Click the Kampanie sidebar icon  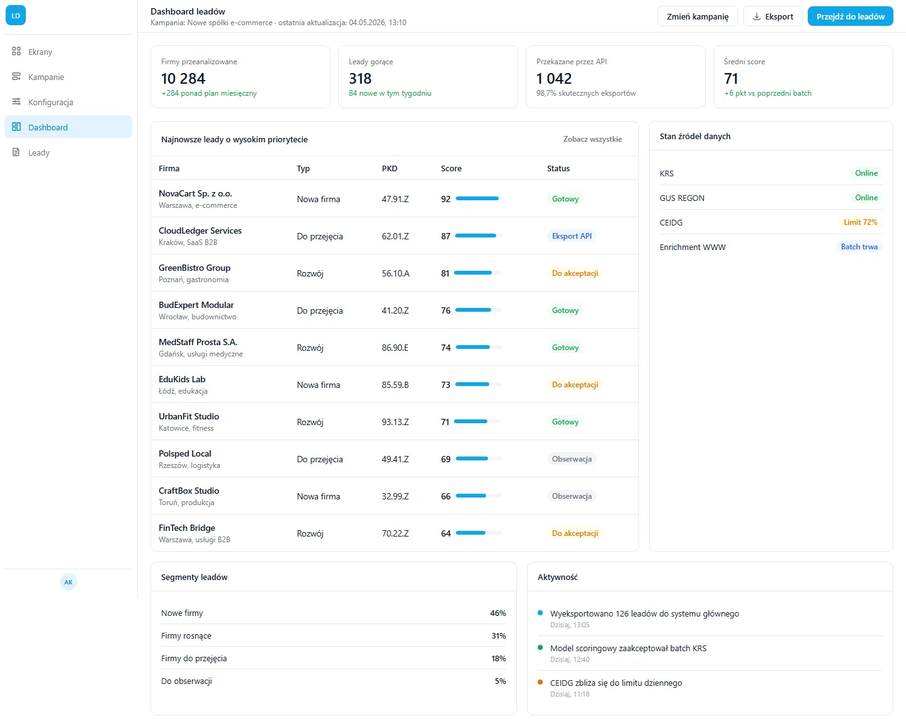(x=16, y=77)
